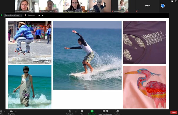Open the Reactions menu
Screen dimensions: 178x115
[117, 112]
